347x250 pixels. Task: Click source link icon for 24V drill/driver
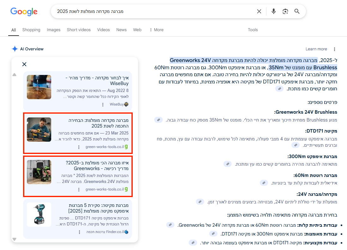(x=200, y=202)
